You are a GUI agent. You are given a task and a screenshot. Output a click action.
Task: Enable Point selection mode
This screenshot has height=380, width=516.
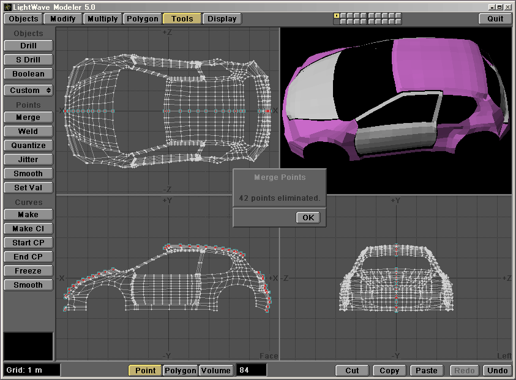[145, 370]
